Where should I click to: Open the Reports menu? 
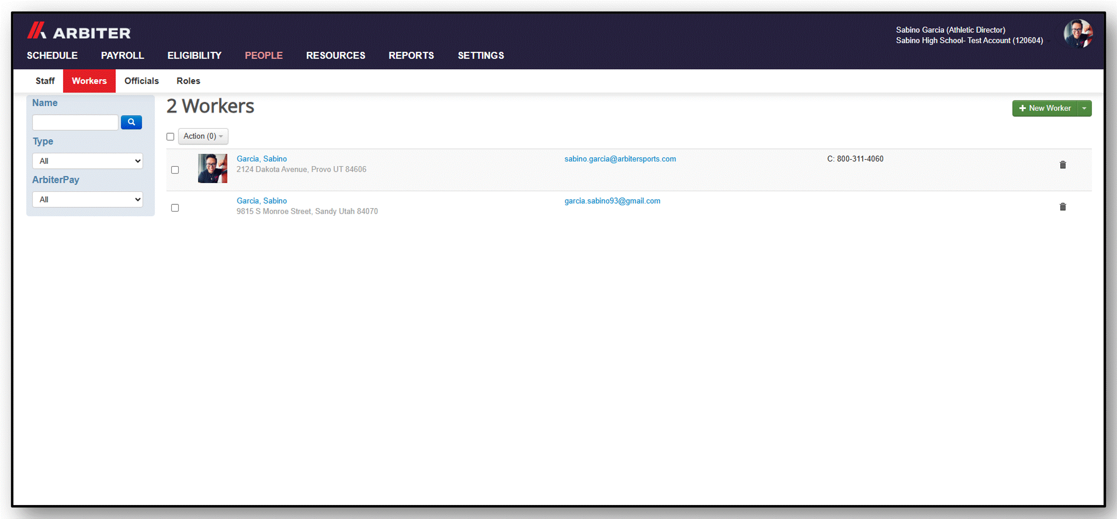(x=411, y=56)
